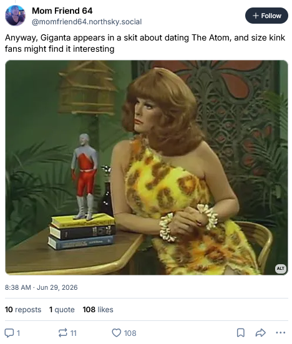292x344 pixels.
Task: Open the 8:38 AM Jun 29, 2026 timestamp
Action: [x=41, y=287]
